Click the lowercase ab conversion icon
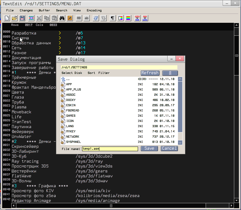Screen dimensions: 241x210 87,18
